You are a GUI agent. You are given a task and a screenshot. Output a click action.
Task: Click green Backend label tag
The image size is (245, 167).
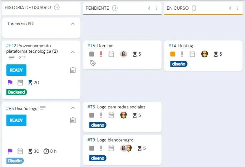[x=17, y=92]
